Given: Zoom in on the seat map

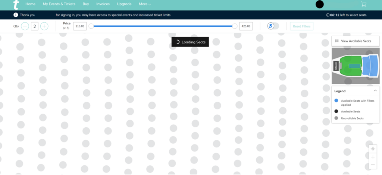Looking at the screenshot, I should click(x=373, y=157).
